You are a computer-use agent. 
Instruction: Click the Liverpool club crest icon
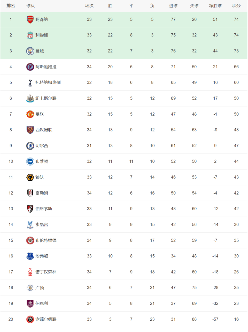pyautogui.click(x=30, y=35)
